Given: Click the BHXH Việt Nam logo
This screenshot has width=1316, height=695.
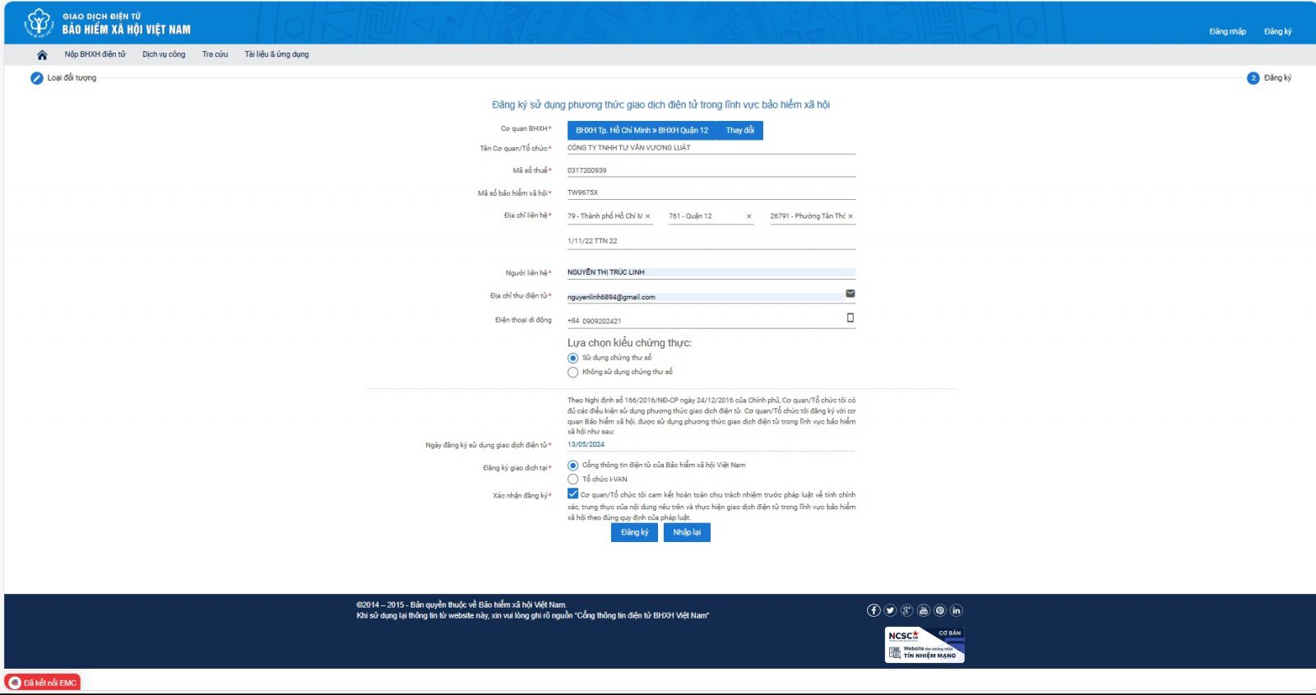Looking at the screenshot, I should pyautogui.click(x=38, y=23).
